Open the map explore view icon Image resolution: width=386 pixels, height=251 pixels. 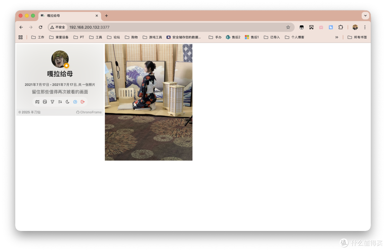coord(38,102)
